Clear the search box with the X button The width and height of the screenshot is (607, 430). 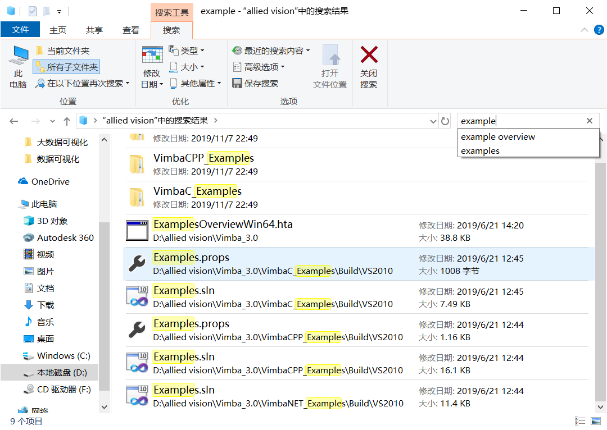(589, 120)
